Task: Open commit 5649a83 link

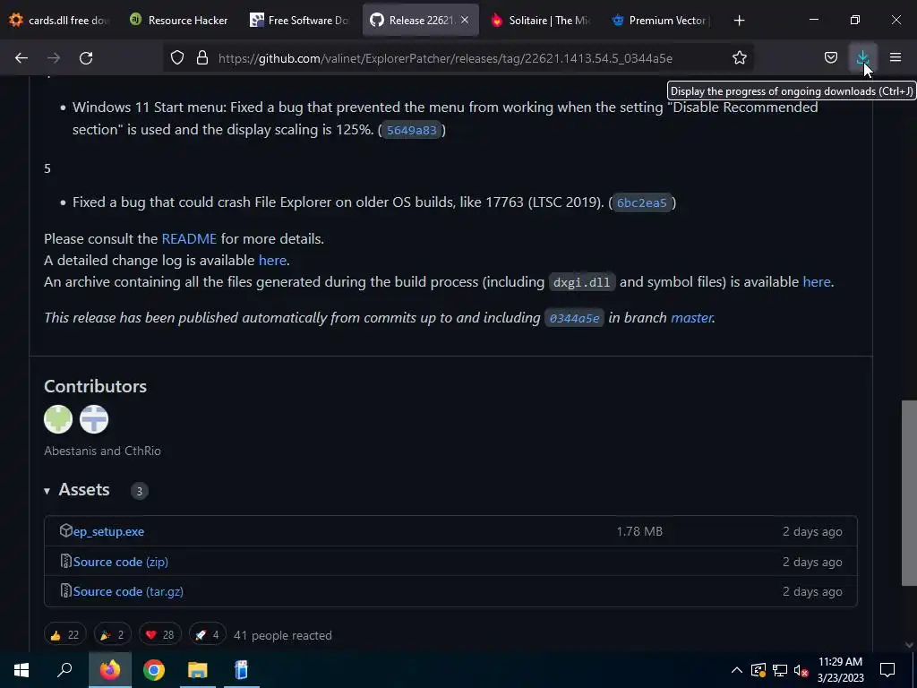Action: point(412,130)
